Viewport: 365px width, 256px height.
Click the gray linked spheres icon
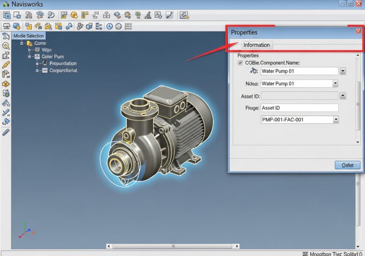(x=80, y=26)
